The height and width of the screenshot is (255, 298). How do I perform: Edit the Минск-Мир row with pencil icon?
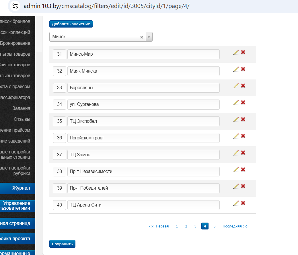[x=236, y=52]
